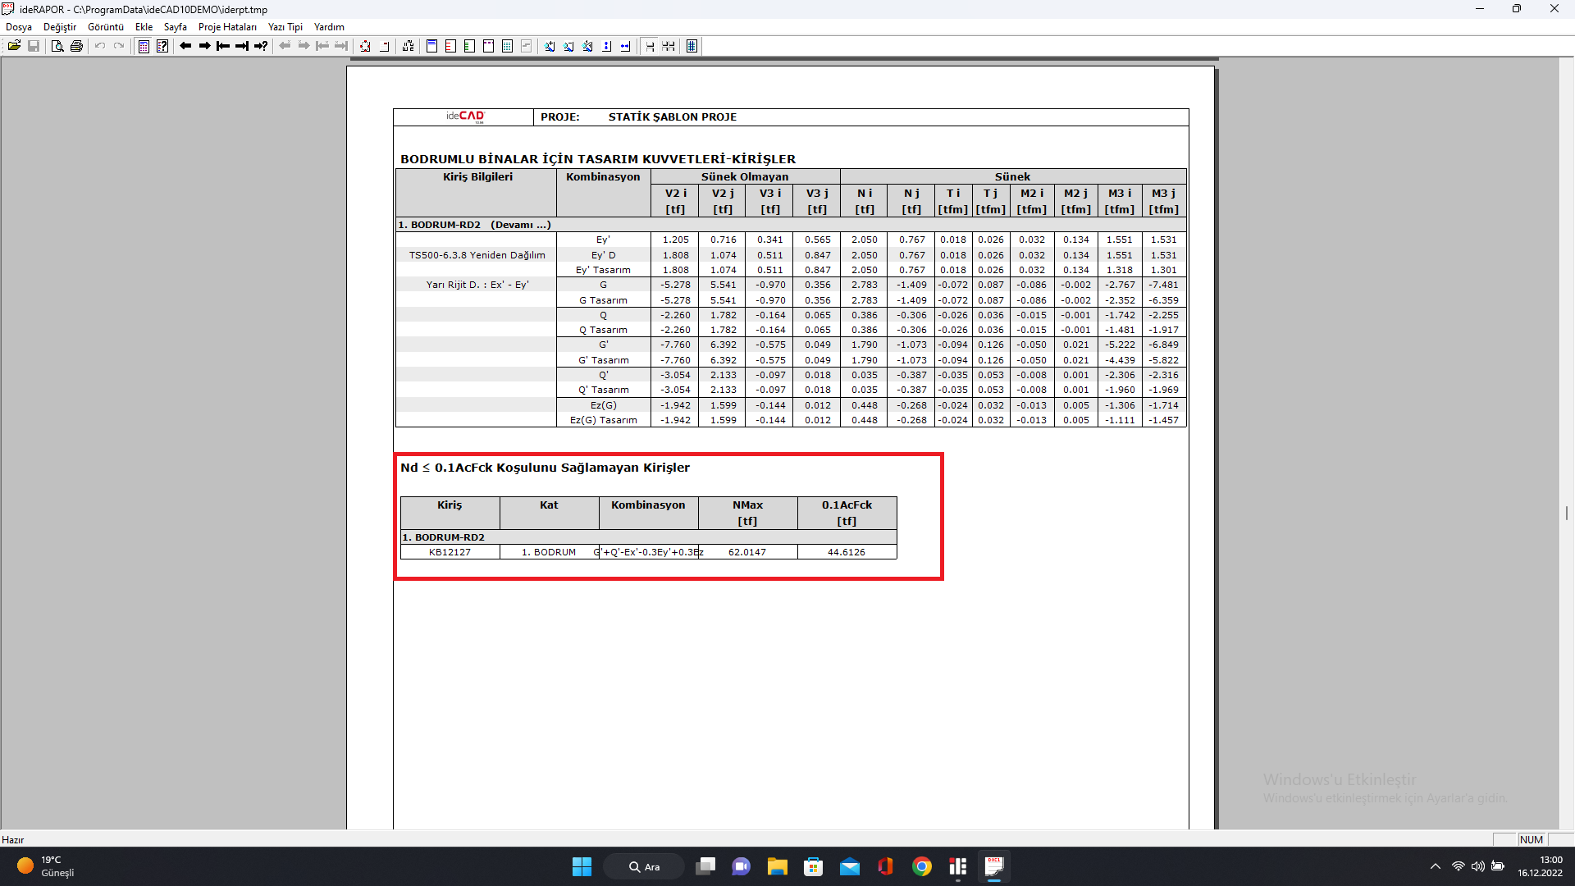Show hidden tray icons chevron

coord(1435,866)
